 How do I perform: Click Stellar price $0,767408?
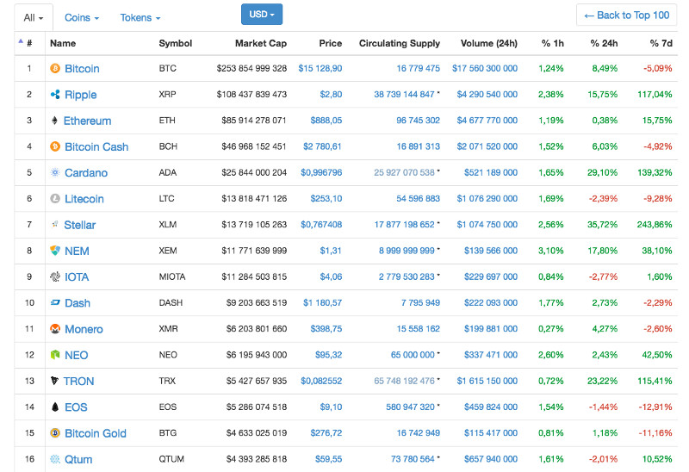pyautogui.click(x=321, y=225)
